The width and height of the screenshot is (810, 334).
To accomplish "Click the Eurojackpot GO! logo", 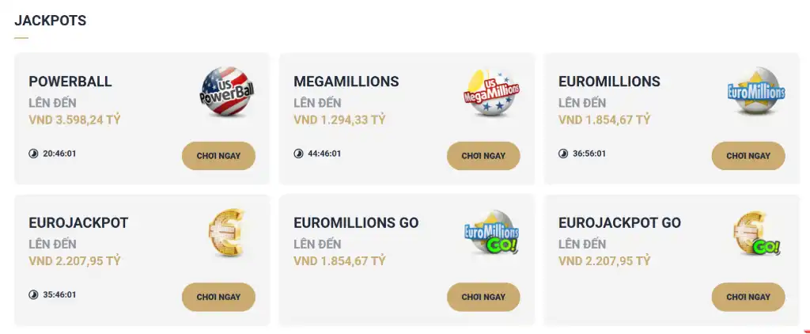I will [x=757, y=234].
